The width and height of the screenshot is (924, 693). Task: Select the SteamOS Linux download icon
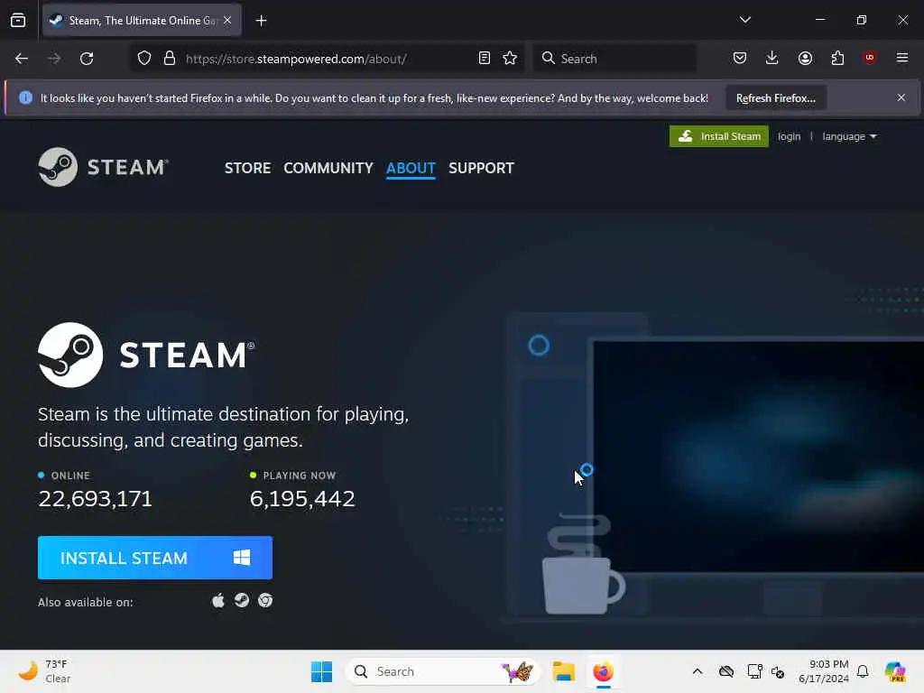tap(242, 600)
